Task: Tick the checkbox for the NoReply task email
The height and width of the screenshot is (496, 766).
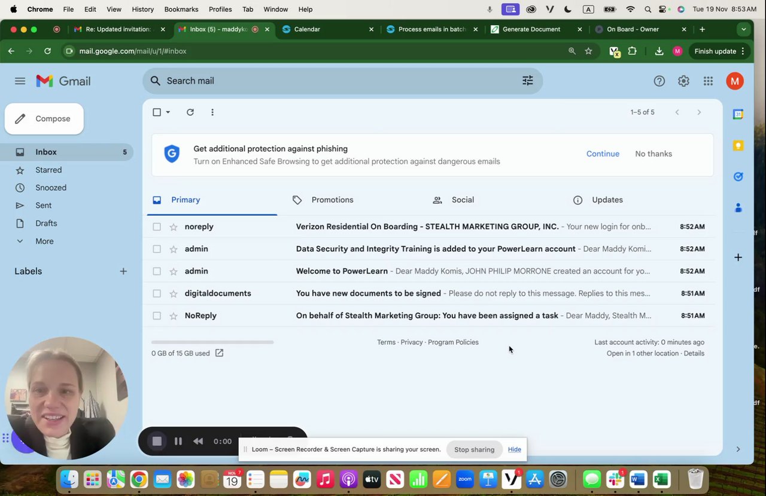Action: tap(157, 316)
